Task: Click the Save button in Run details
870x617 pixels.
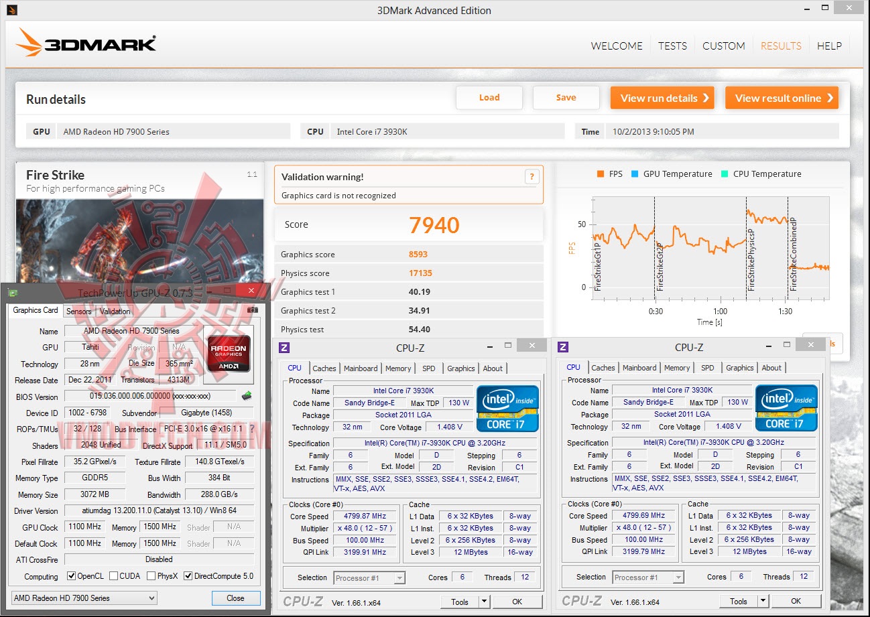Action: point(566,98)
